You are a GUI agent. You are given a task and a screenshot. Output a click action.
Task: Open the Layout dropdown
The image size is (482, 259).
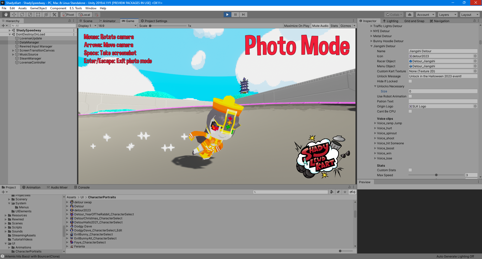coord(470,15)
